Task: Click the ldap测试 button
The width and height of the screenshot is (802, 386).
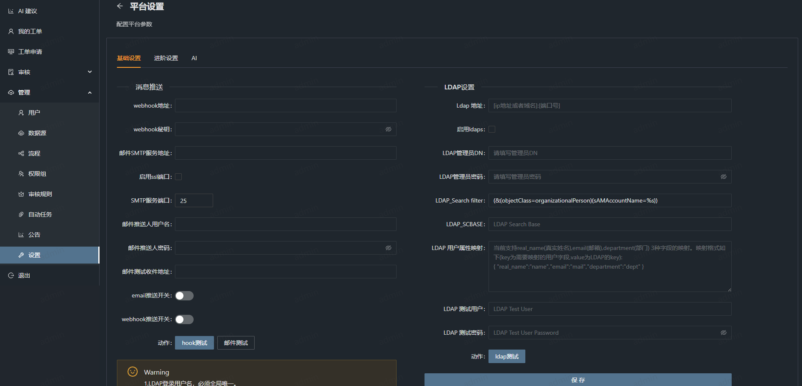Action: 507,356
